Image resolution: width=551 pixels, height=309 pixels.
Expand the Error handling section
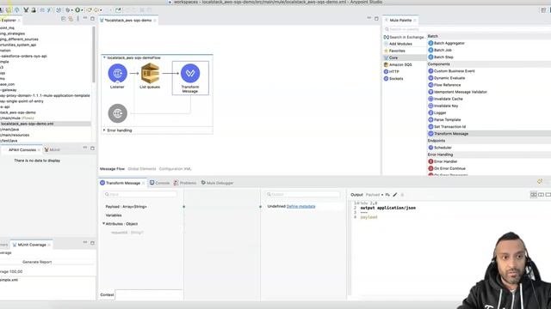(x=104, y=130)
